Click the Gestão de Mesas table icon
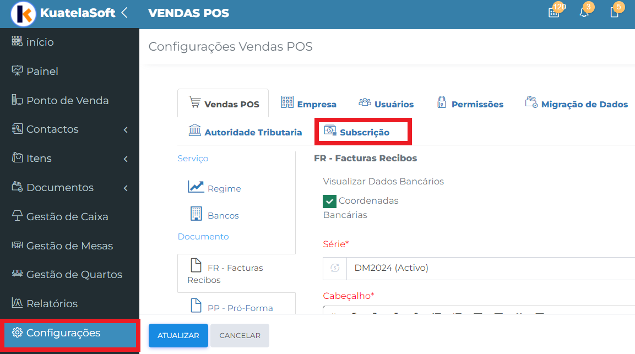The height and width of the screenshot is (354, 635). point(17,244)
